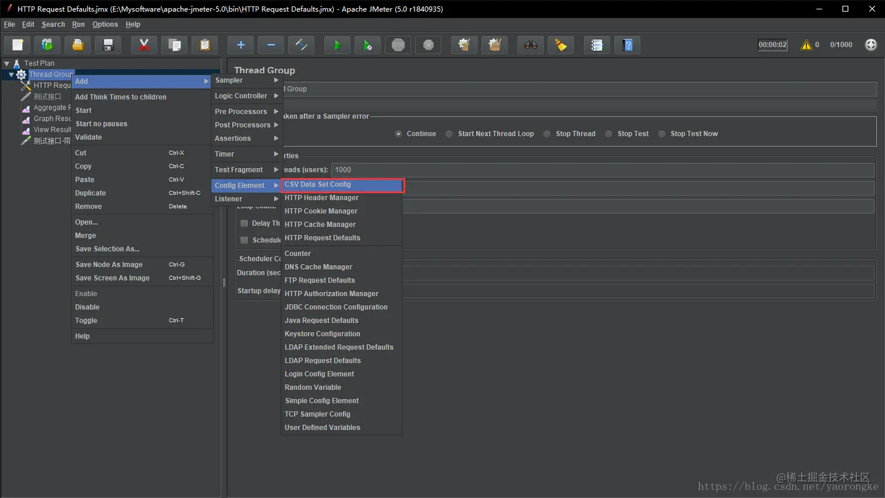
Task: Click the Cut scissors toolbar icon
Action: (144, 45)
